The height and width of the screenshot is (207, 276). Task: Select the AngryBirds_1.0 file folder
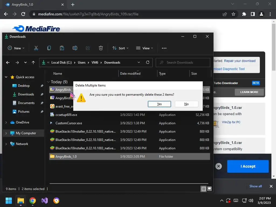tap(130, 157)
